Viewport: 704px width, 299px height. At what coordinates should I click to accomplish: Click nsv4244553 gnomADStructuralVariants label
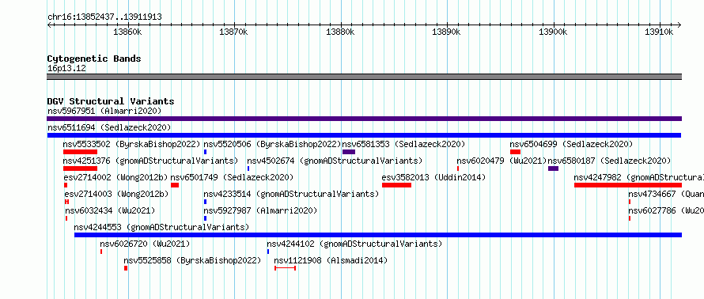coord(161,227)
